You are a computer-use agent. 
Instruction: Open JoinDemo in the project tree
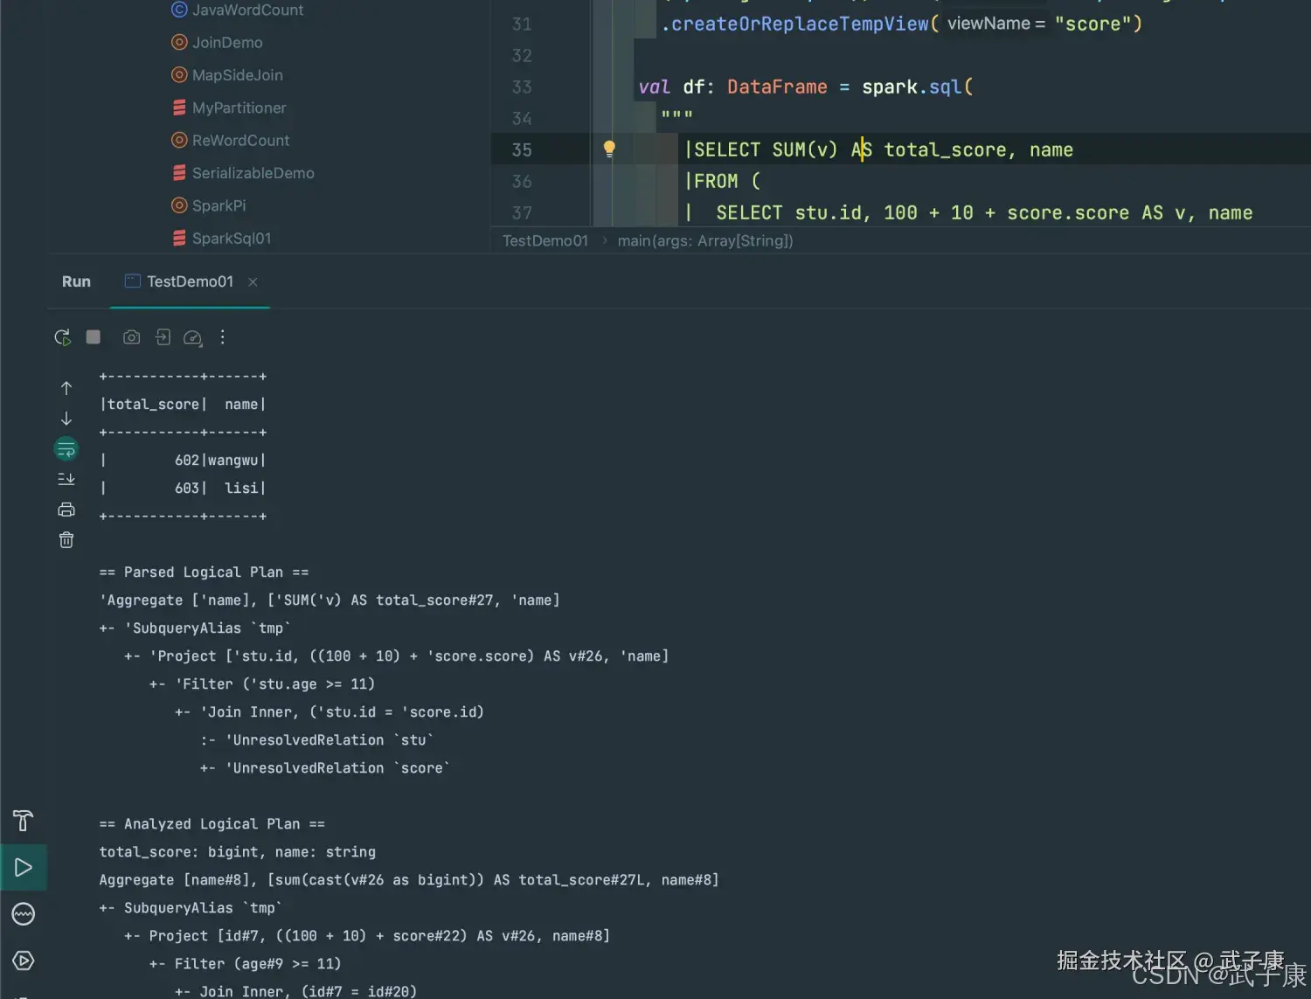click(x=217, y=42)
